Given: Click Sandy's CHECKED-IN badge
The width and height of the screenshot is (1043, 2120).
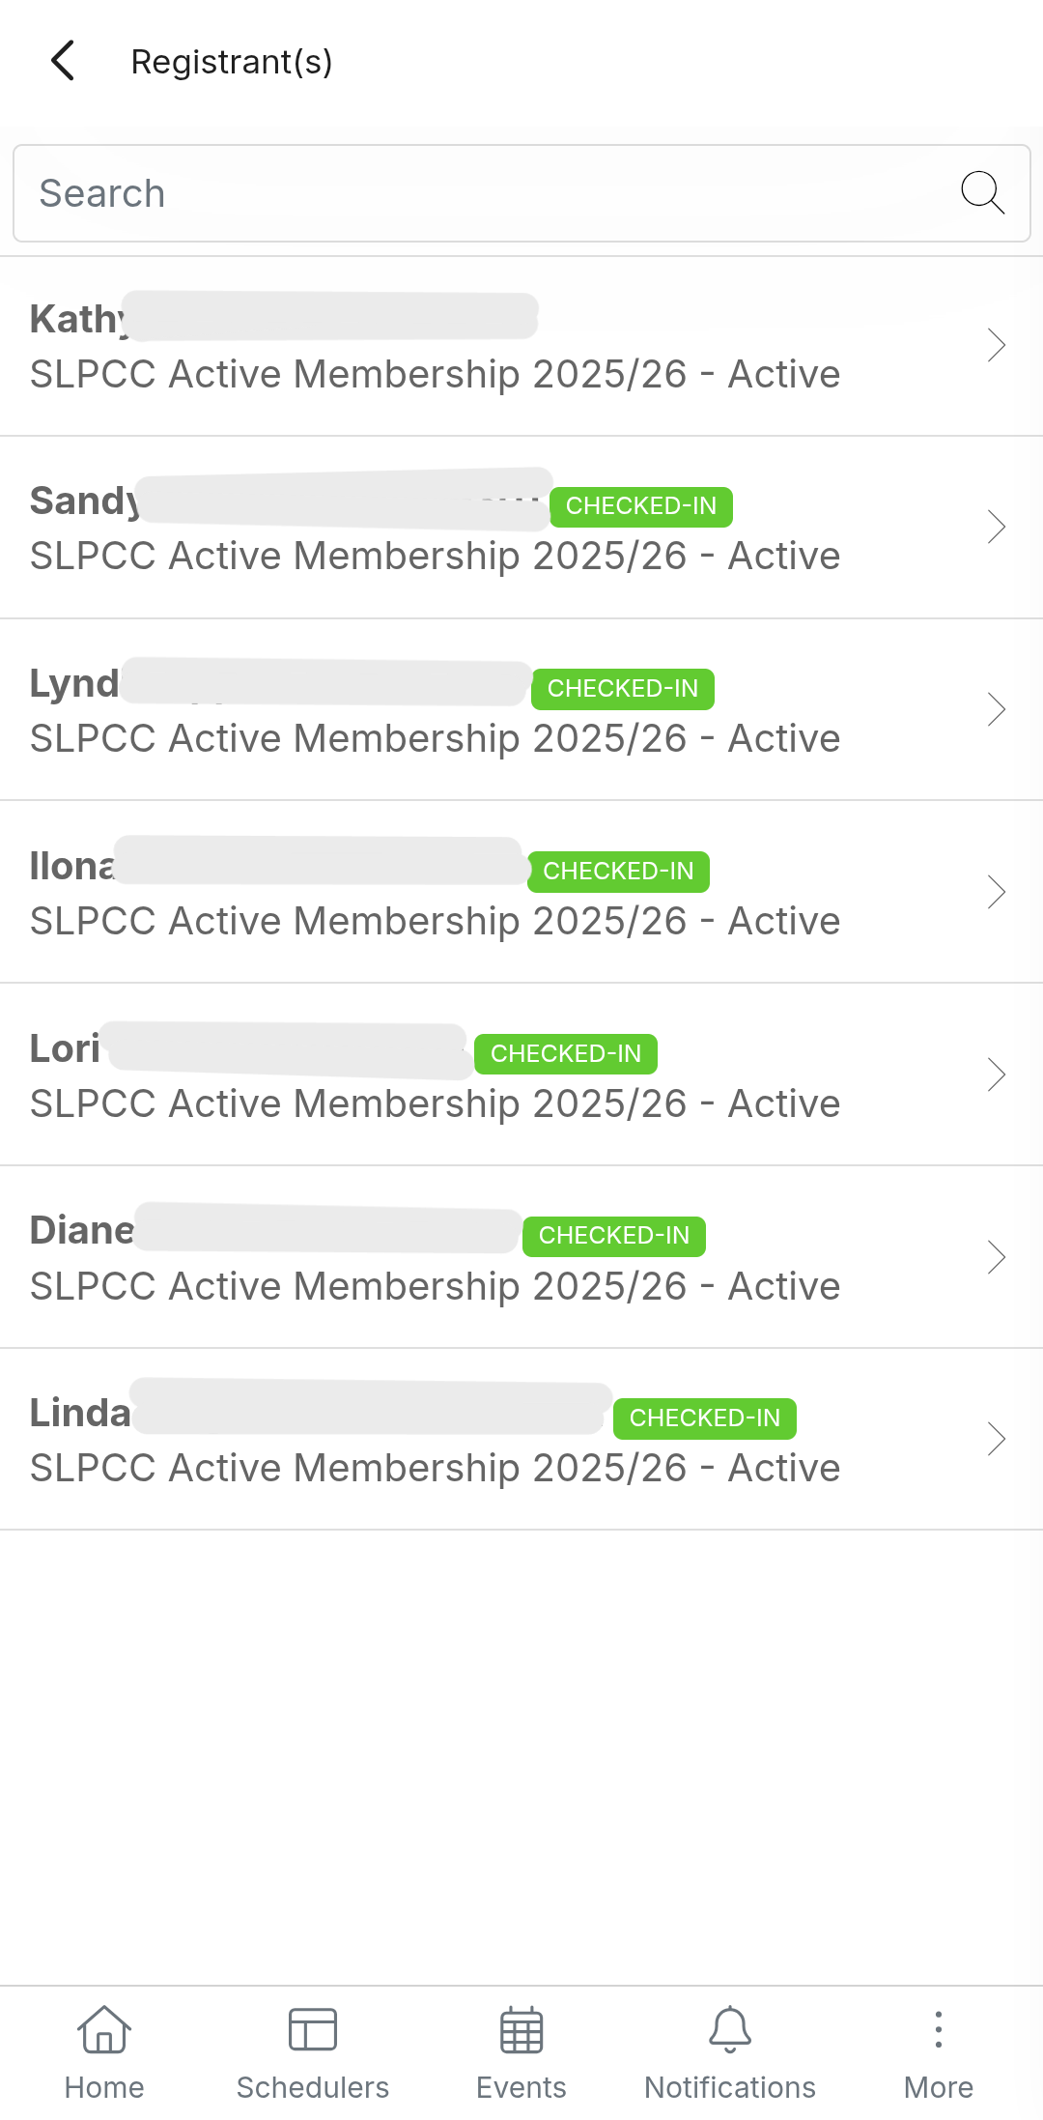Looking at the screenshot, I should point(641,506).
